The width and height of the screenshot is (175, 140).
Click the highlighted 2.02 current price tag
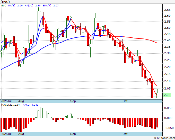167,95
